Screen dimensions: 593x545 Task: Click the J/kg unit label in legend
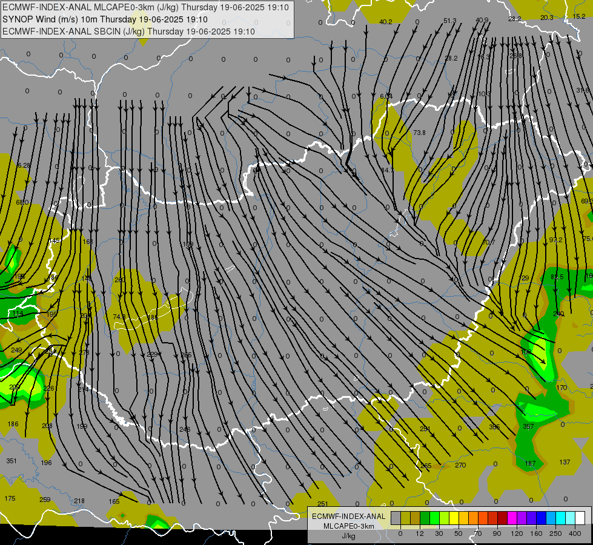[348, 536]
